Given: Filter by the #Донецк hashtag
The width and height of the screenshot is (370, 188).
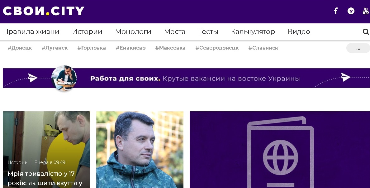Looking at the screenshot, I should [x=20, y=48].
